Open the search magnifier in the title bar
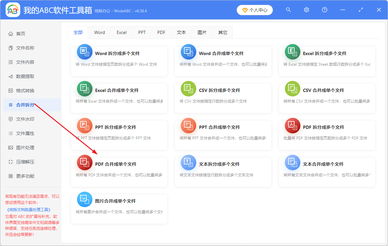The image size is (388, 246). [x=288, y=10]
